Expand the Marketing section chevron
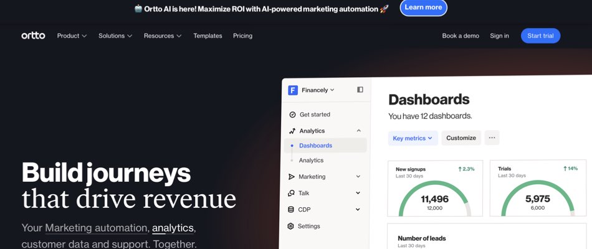This screenshot has width=592, height=249. click(358, 177)
